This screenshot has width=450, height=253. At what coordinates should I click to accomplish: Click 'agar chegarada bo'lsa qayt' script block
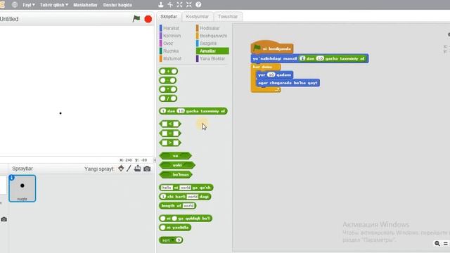pos(288,83)
